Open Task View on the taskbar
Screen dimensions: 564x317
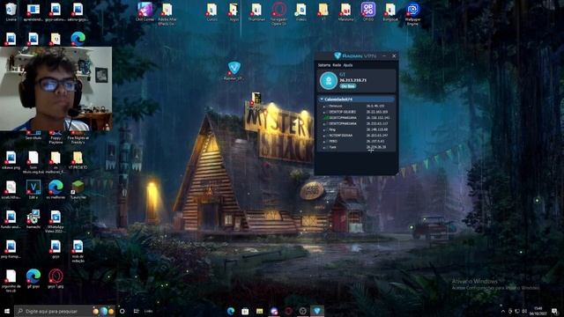point(136,311)
